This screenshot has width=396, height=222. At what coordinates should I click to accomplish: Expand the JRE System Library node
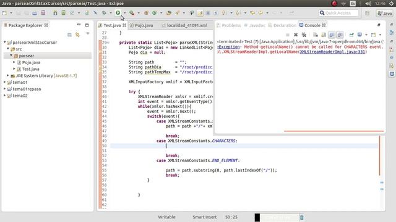pyautogui.click(x=8, y=75)
